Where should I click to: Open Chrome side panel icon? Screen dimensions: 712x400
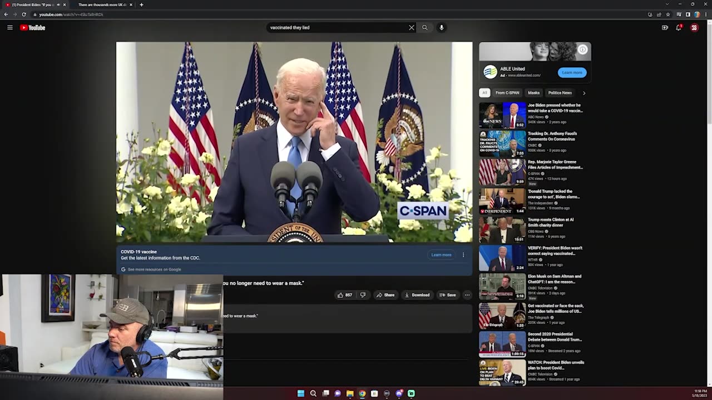[688, 14]
